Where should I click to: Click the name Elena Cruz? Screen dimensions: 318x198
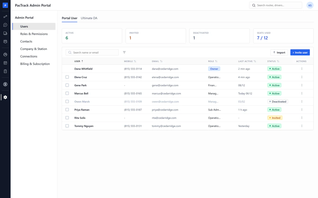81,77
